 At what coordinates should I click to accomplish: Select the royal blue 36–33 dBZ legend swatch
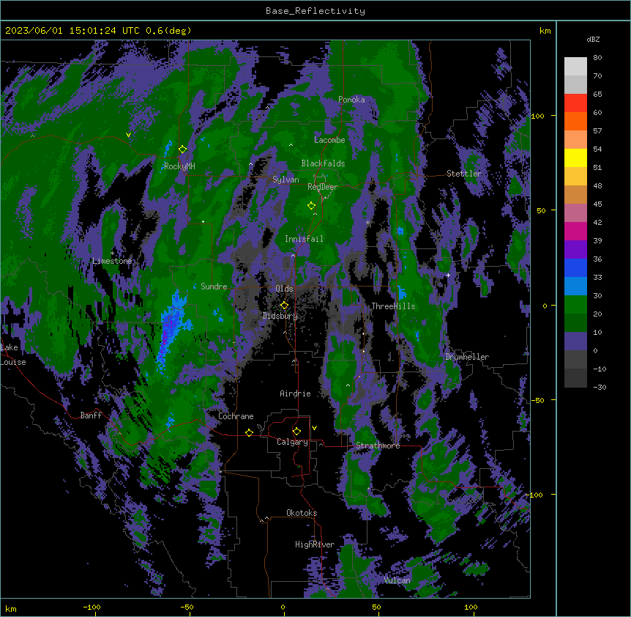[575, 267]
